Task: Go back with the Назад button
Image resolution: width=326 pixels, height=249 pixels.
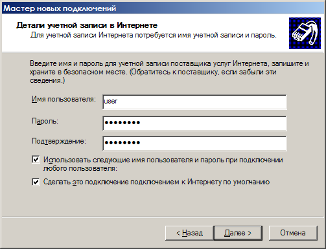Action: 189,233
